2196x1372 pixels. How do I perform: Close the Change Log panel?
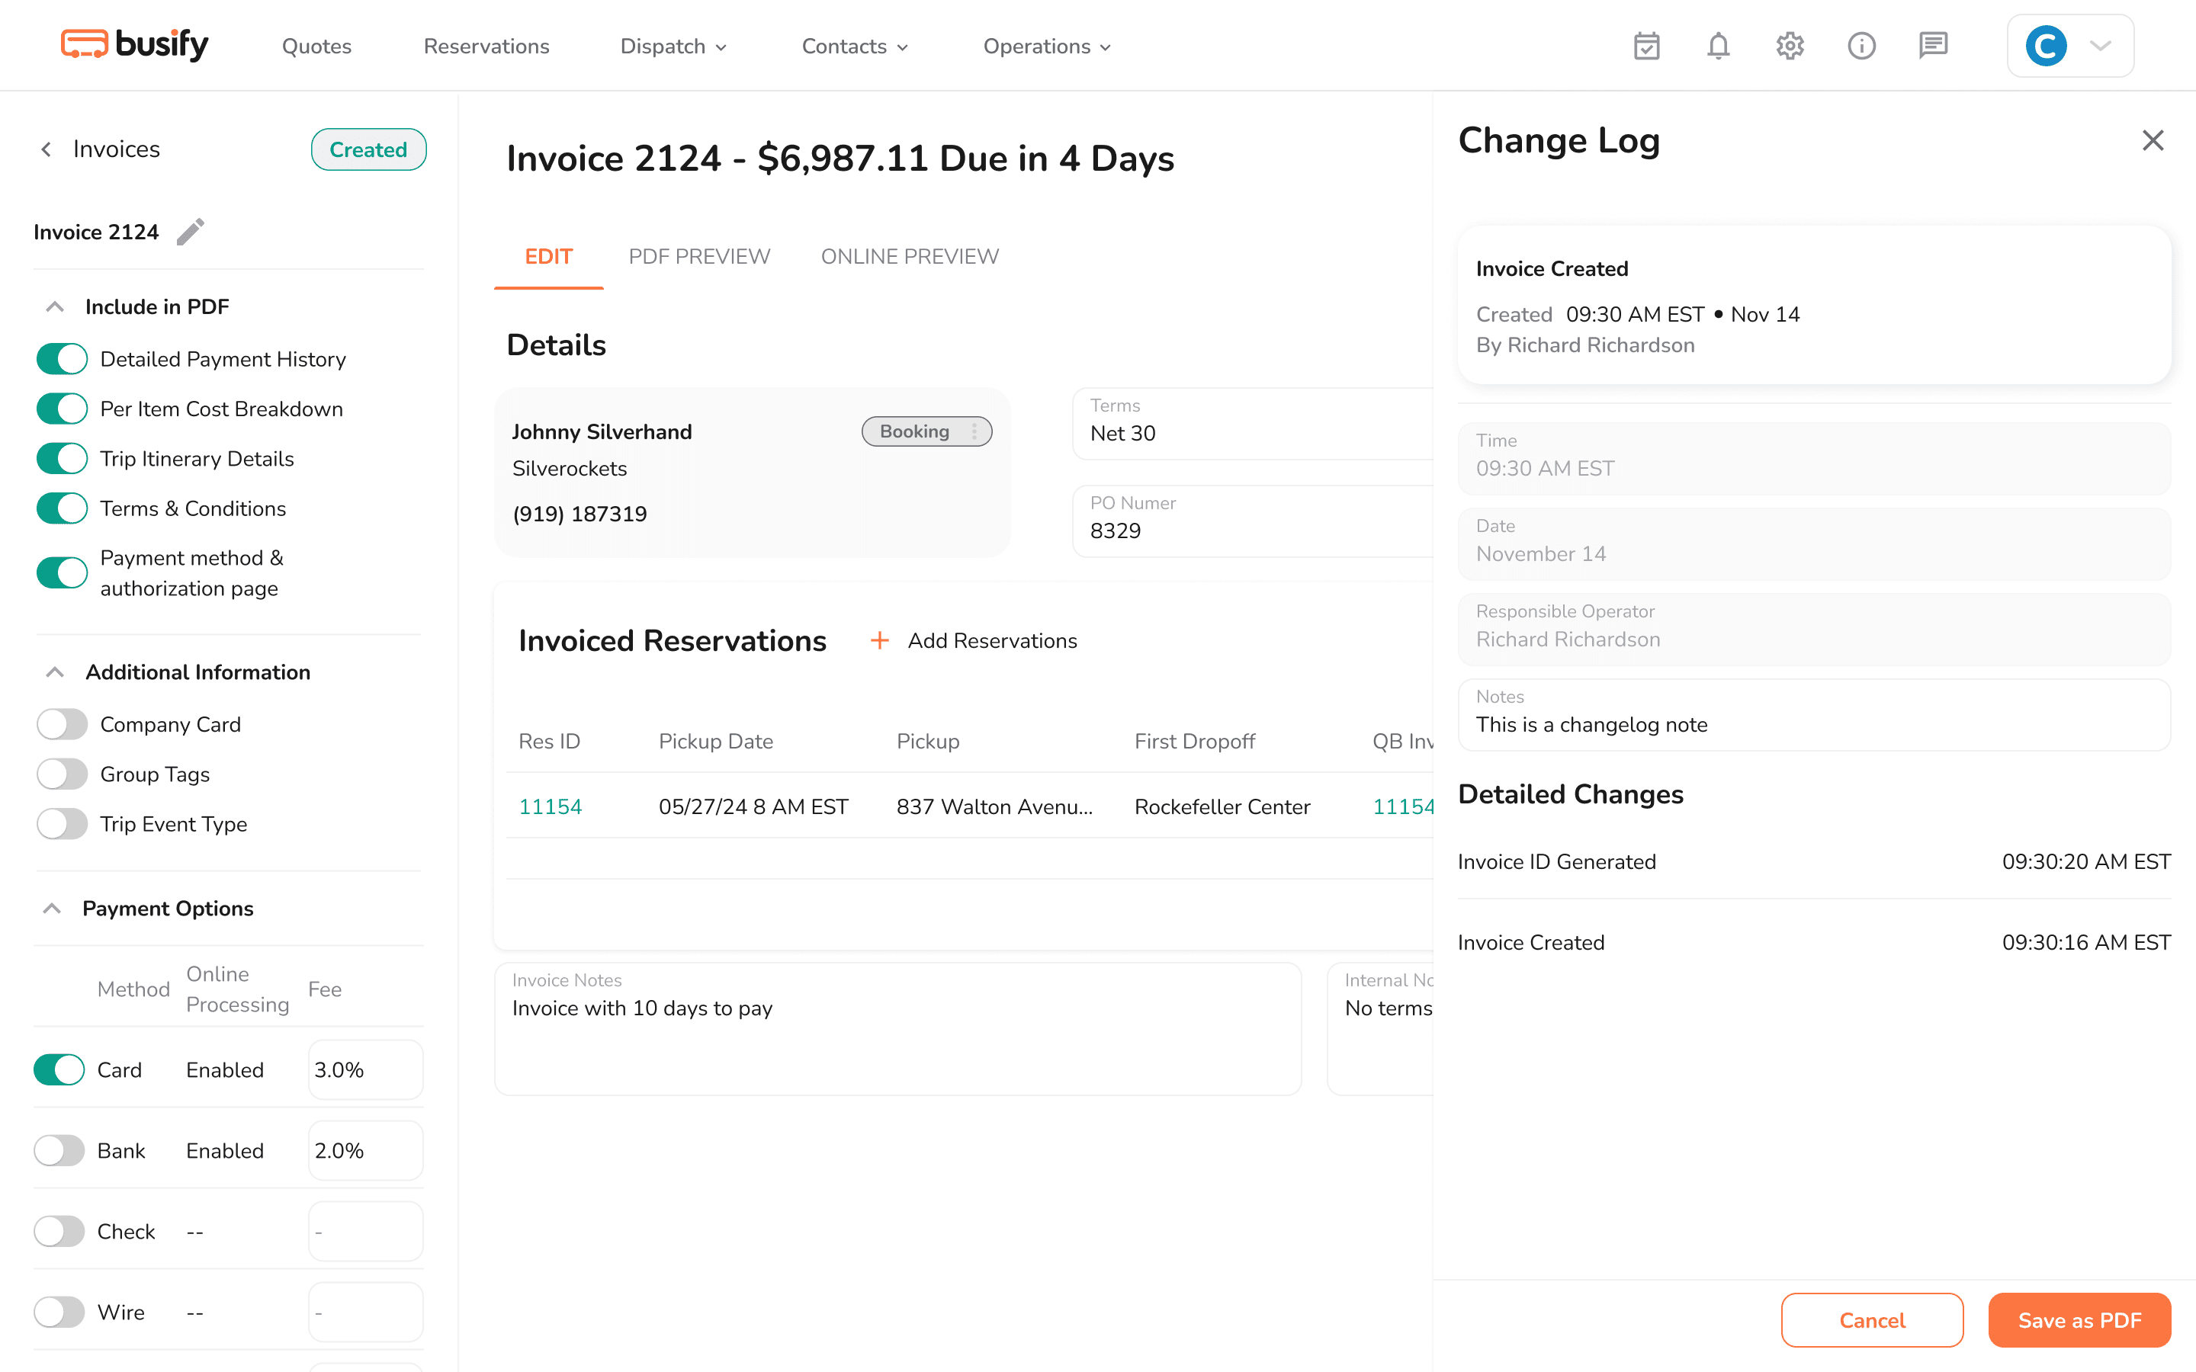2153,141
